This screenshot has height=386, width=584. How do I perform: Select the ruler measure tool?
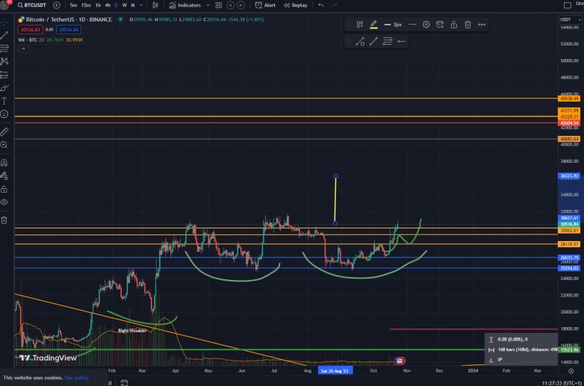pos(4,131)
